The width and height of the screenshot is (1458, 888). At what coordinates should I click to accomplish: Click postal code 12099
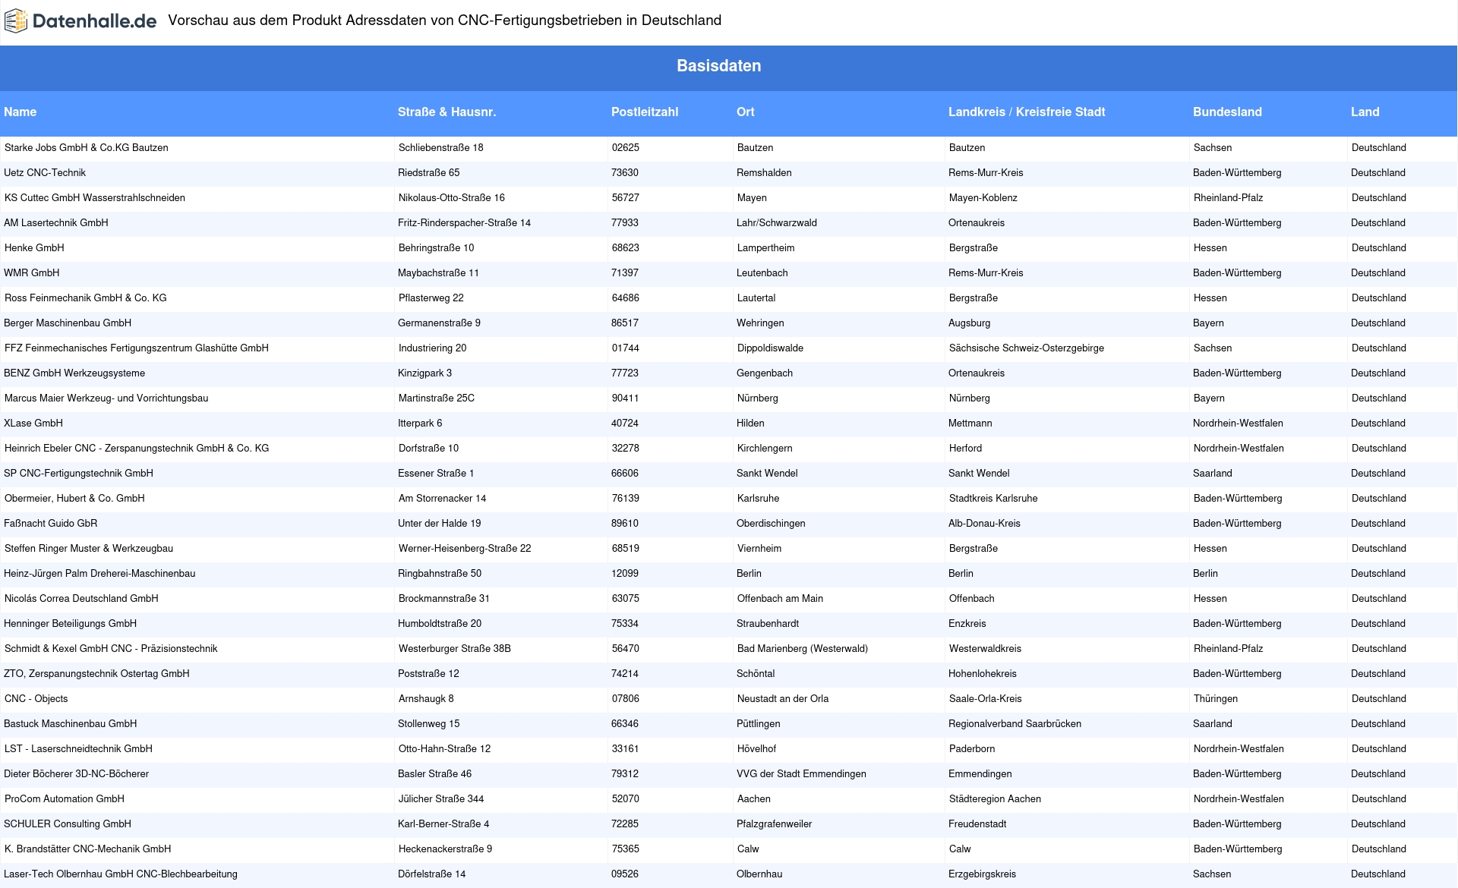pyautogui.click(x=625, y=574)
